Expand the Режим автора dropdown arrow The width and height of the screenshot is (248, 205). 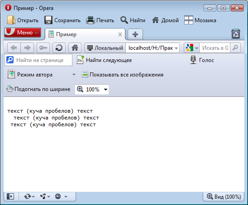pos(74,75)
